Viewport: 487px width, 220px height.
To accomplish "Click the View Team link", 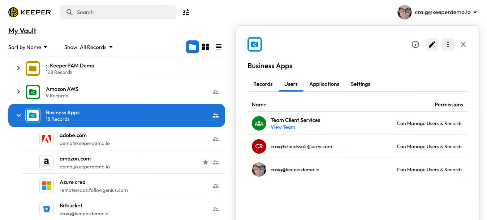I will pyautogui.click(x=283, y=127).
